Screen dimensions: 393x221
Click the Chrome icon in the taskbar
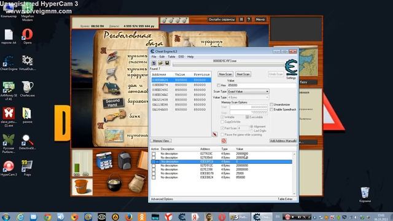coord(47,217)
